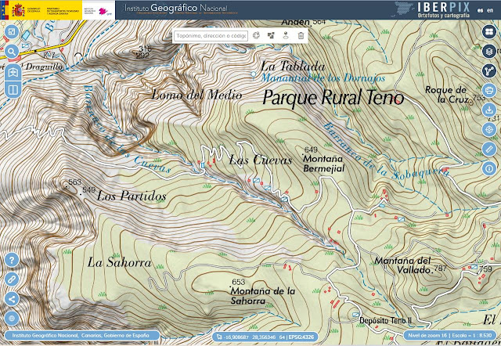This screenshot has width=501, height=346.
Task: Open the routes and tracks tool
Action: coord(488,71)
